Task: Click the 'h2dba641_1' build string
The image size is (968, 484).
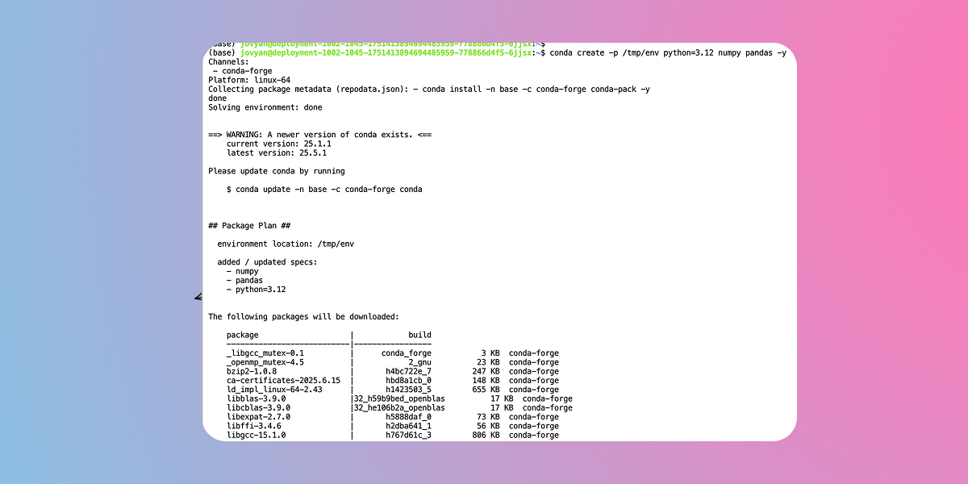Action: (x=409, y=426)
